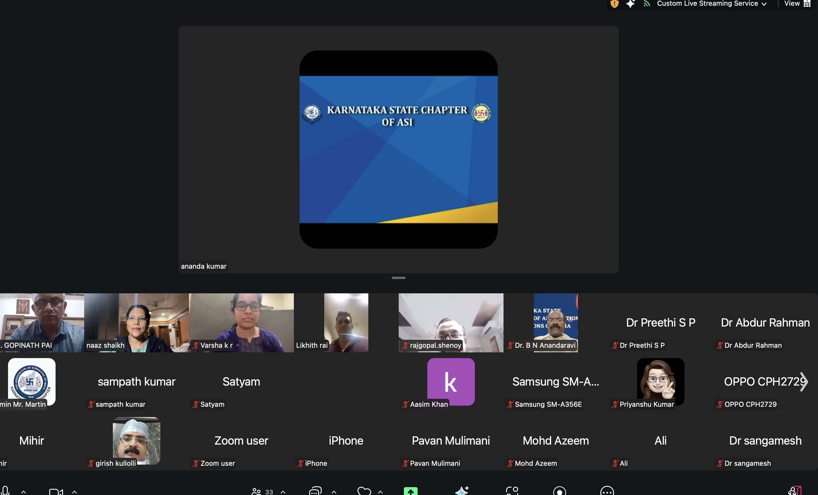Click muted mic icon beside Dr Abdur Rahman label
This screenshot has width=818, height=495.
[x=720, y=345]
